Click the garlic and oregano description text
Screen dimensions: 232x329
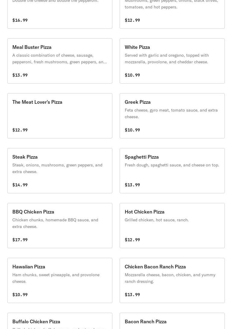point(167,59)
